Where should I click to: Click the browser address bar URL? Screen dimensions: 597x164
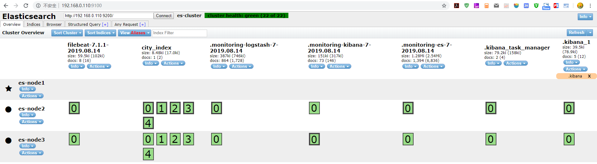click(x=82, y=6)
